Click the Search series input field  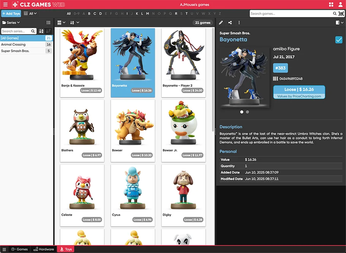coord(16,31)
